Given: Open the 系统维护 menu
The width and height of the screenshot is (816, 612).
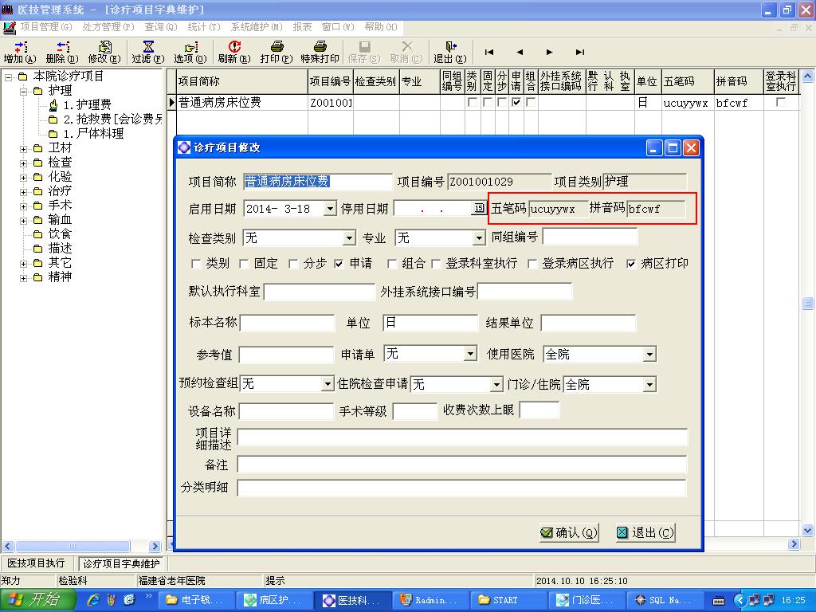Looking at the screenshot, I should 257,27.
